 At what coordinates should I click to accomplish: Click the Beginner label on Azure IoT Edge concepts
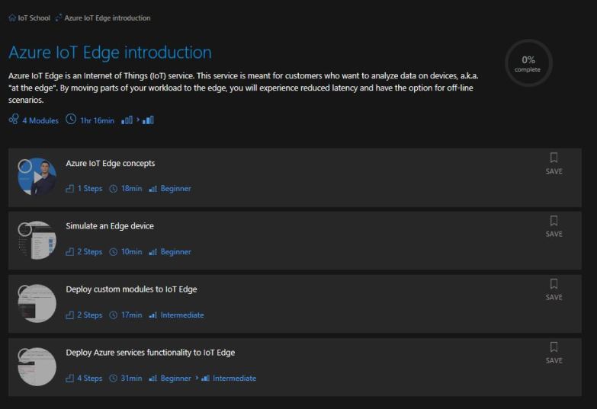[x=176, y=189]
